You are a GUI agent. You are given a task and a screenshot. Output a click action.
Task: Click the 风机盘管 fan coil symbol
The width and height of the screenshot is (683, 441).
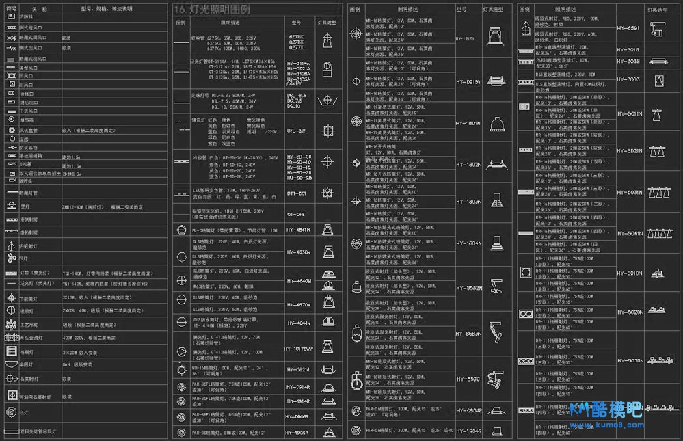point(12,129)
